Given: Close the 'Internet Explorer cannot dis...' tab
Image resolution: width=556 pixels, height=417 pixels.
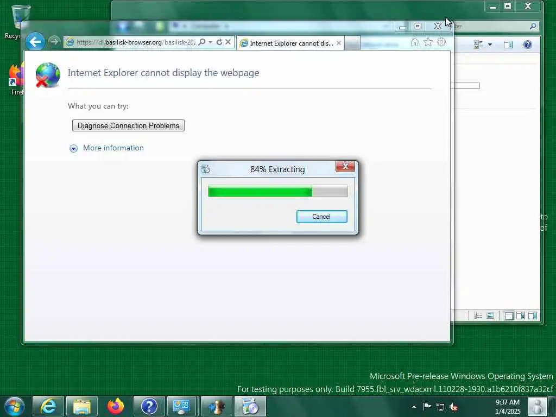Looking at the screenshot, I should point(339,43).
